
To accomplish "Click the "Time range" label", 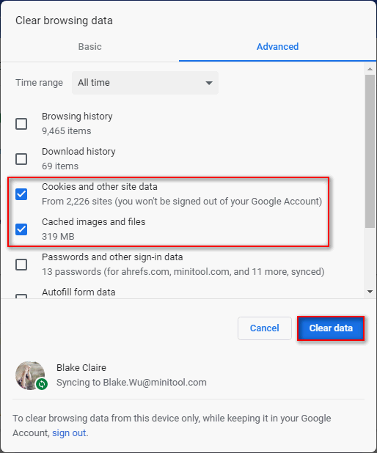I will click(40, 83).
